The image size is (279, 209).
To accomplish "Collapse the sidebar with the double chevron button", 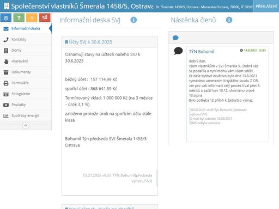I will pos(26,125).
